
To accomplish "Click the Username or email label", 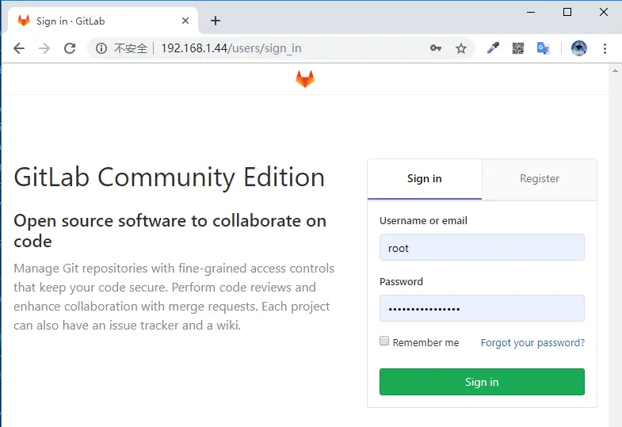I will 423,220.
